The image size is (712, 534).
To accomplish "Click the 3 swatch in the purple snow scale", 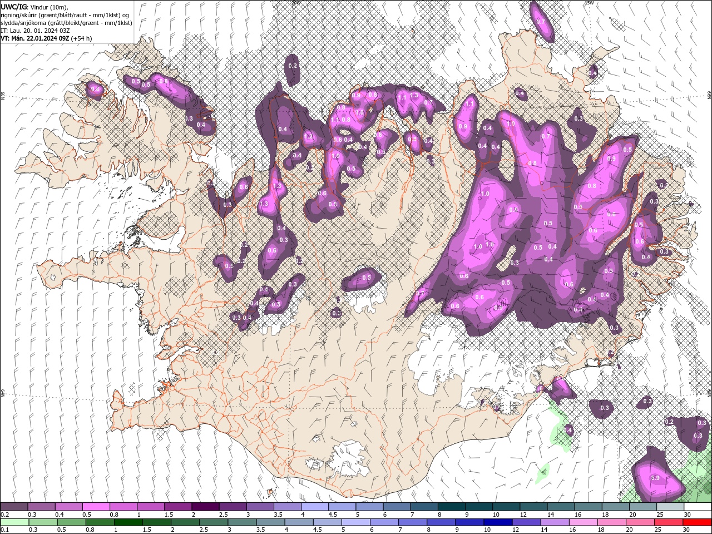I will [260, 507].
